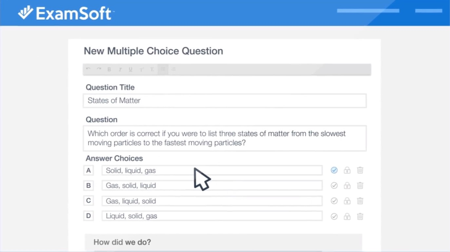This screenshot has height=252, width=450.
Task: Delete answer choice C using the trash icon
Action: pos(360,201)
